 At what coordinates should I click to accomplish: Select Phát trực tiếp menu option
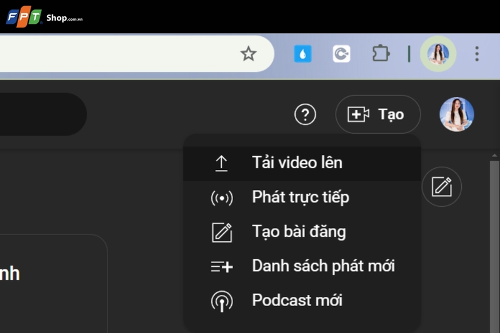pyautogui.click(x=302, y=198)
